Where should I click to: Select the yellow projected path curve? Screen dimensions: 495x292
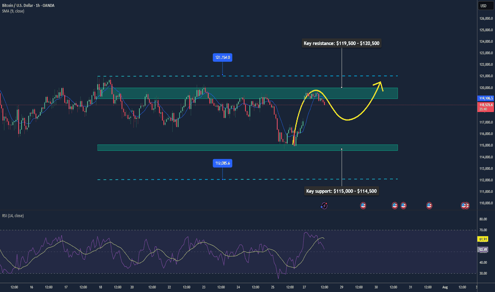tap(347, 119)
